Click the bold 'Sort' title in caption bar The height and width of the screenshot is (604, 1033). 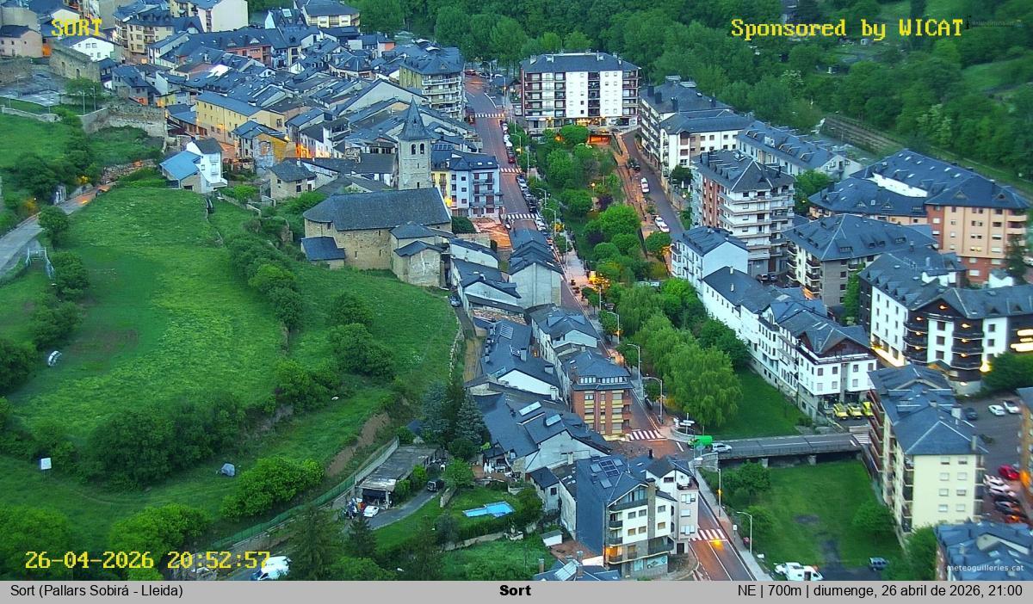coord(515,591)
